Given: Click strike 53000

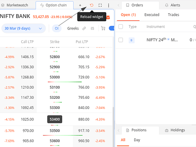Looking at the screenshot, I should 55,77.
